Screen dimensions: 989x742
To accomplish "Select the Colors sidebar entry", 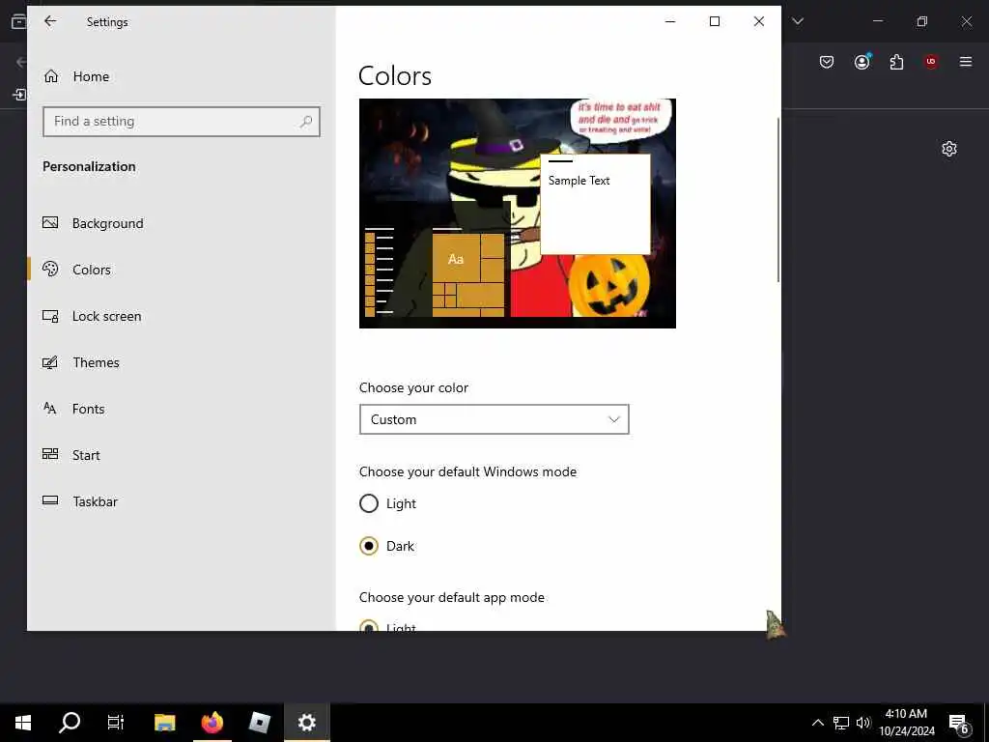I will (x=182, y=270).
